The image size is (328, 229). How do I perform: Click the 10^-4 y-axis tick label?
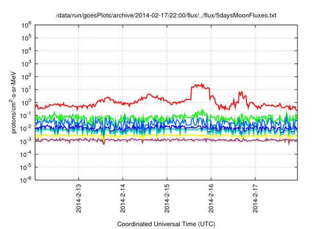pyautogui.click(x=26, y=154)
